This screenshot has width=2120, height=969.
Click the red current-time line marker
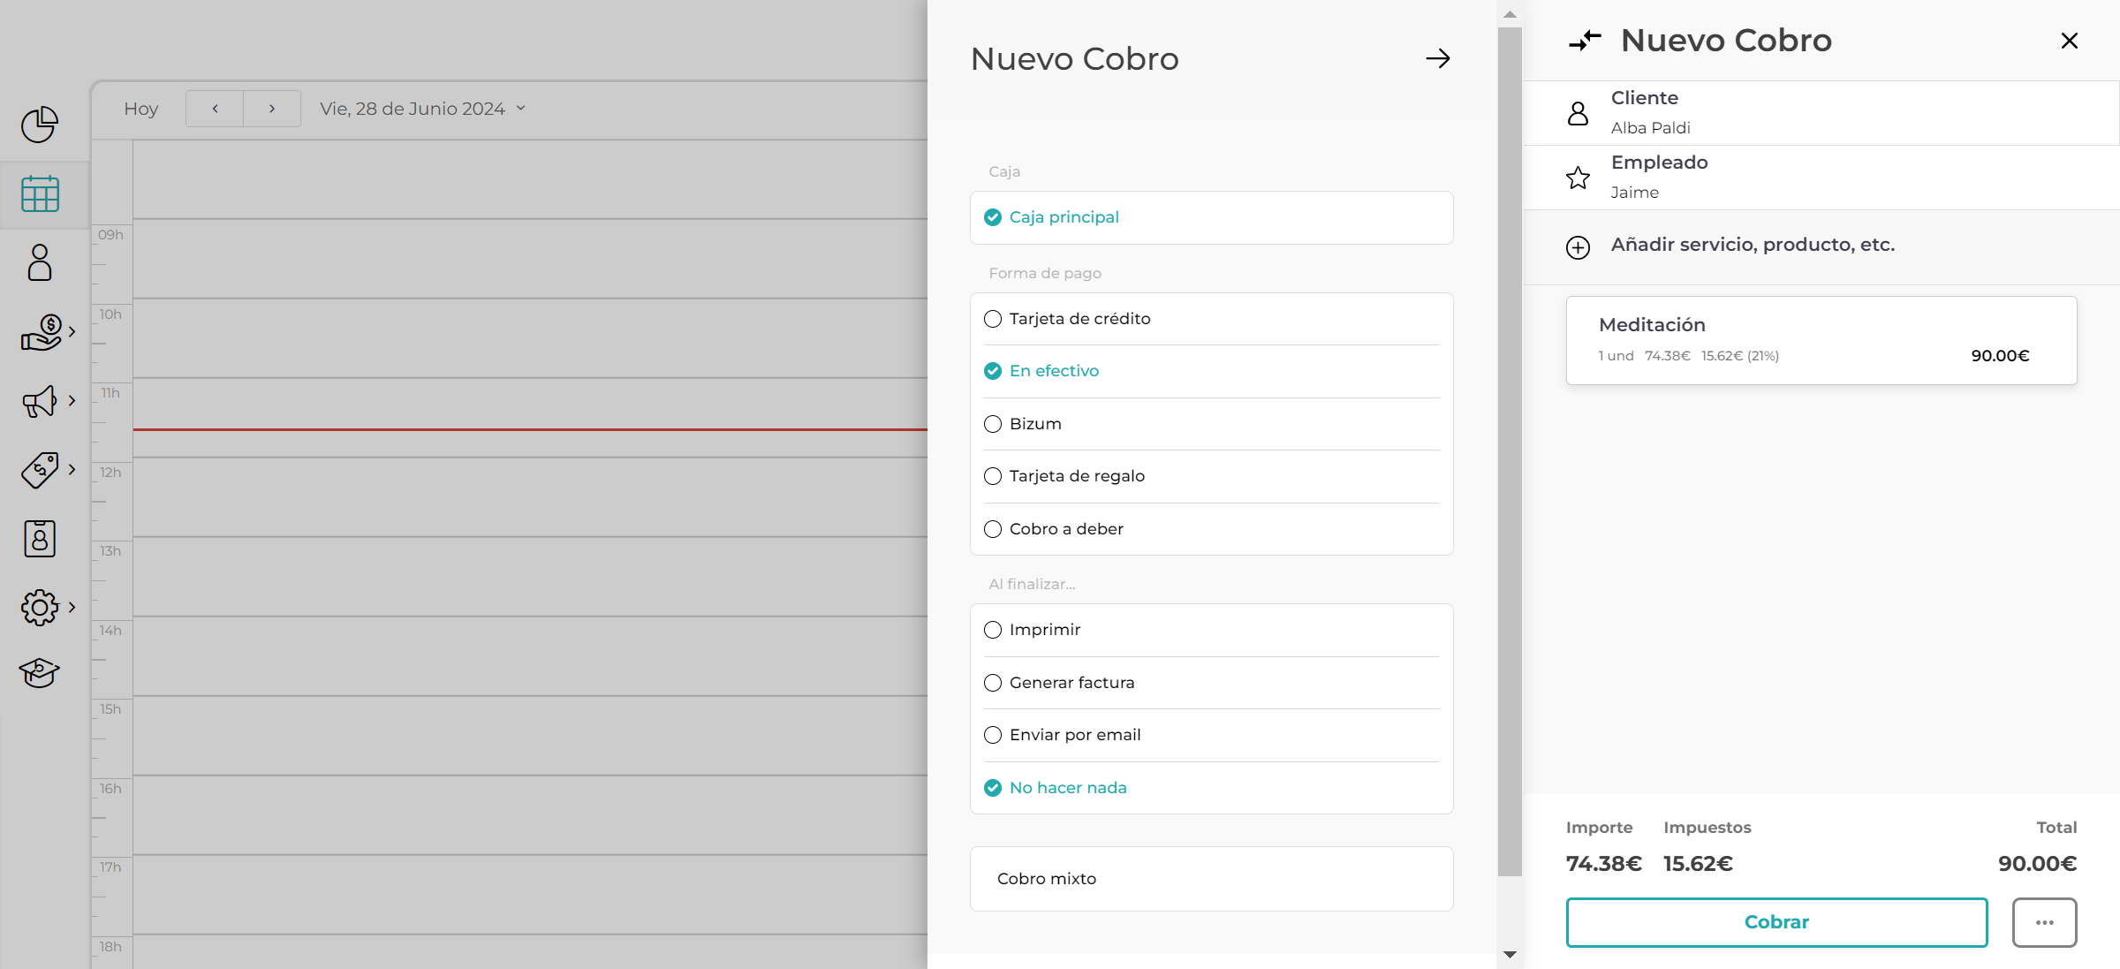[530, 429]
